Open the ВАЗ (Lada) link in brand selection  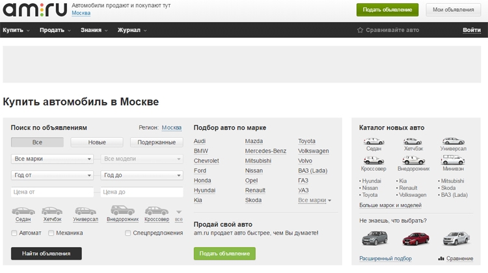[312, 171]
